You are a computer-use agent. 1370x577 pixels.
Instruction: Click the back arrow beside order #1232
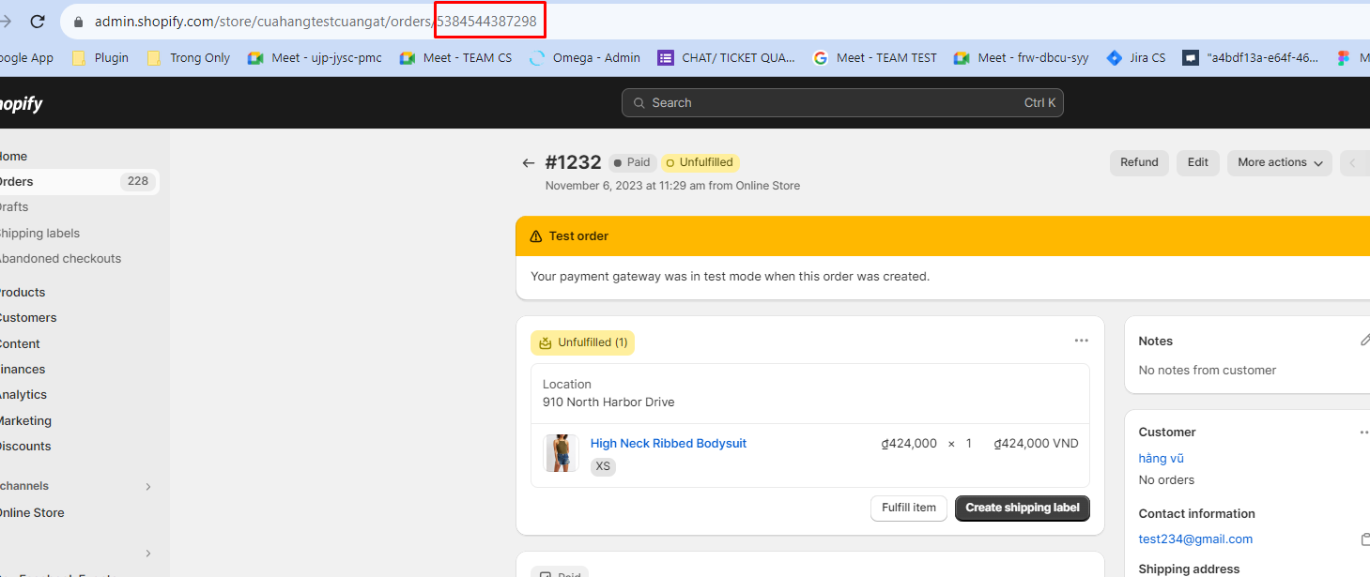[529, 163]
